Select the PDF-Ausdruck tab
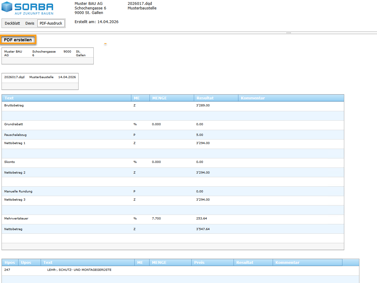 pyautogui.click(x=51, y=23)
